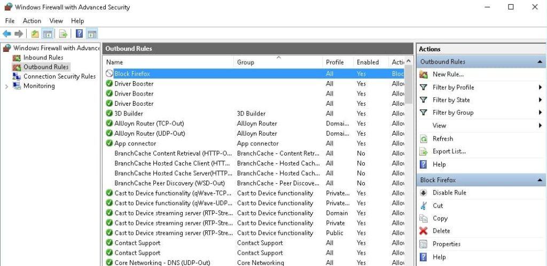Open the View menu in menu bar
Screen dimensions: 547x266
point(56,21)
